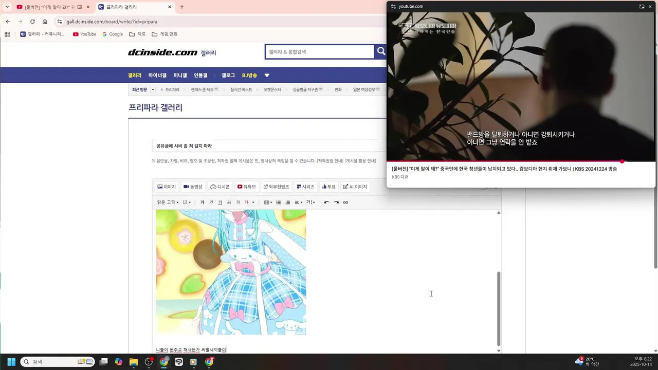Open File Explorer from the taskbar
This screenshot has width=658, height=370.
point(134,362)
